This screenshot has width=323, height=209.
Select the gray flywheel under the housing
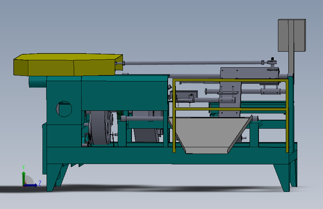pos(99,128)
